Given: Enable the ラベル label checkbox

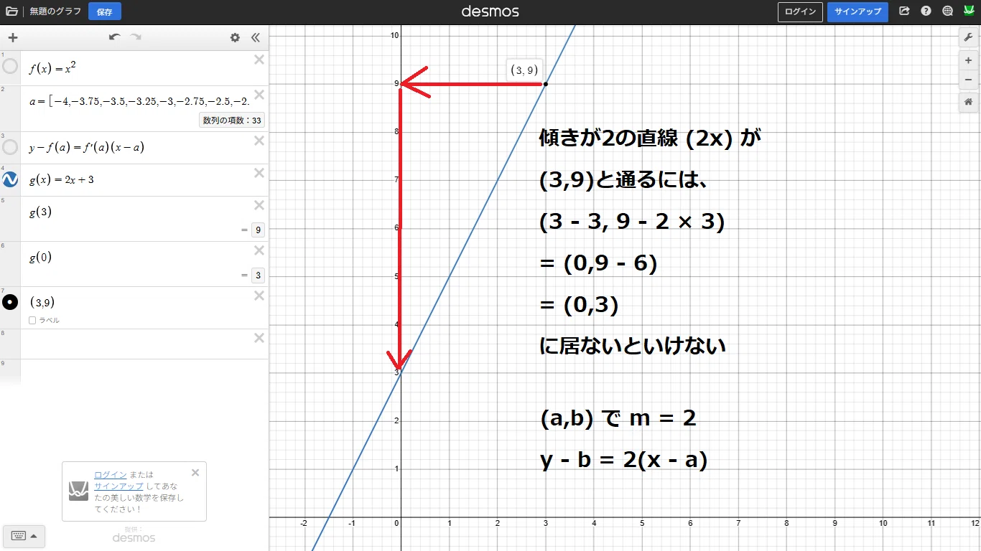Looking at the screenshot, I should (32, 321).
